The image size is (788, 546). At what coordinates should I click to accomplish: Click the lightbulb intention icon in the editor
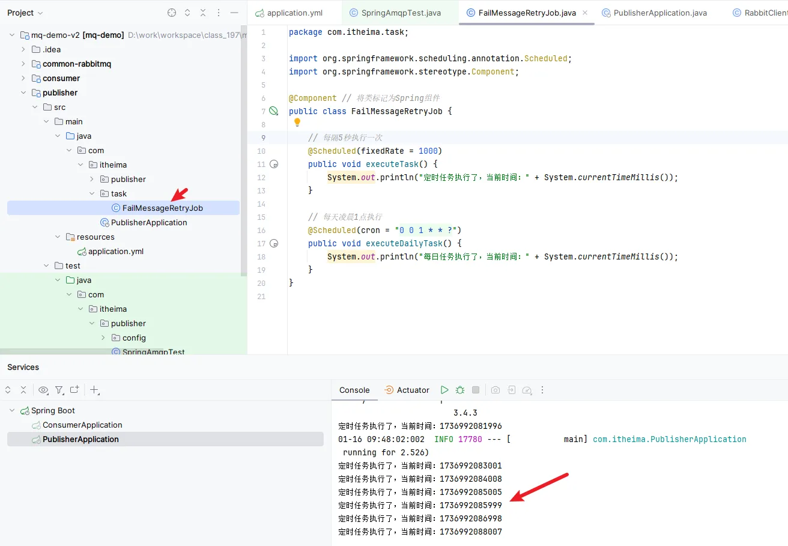pos(297,123)
